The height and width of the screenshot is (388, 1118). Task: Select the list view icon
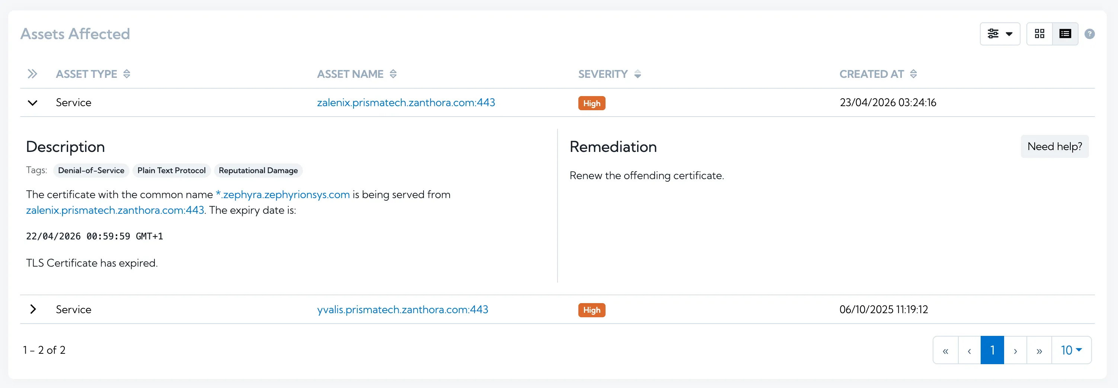(1066, 34)
